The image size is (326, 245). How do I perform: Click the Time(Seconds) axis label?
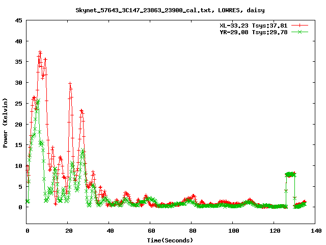170,240
